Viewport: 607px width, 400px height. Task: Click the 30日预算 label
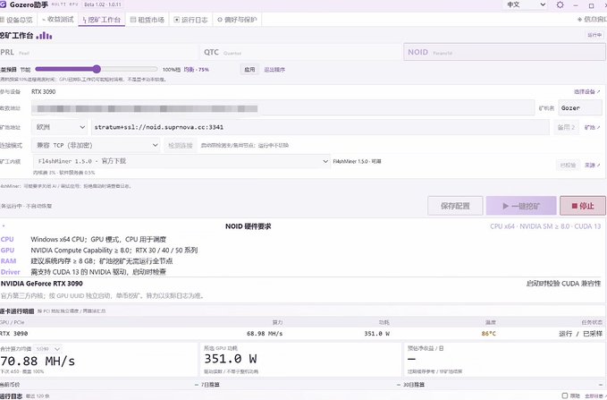pyautogui.click(x=414, y=385)
